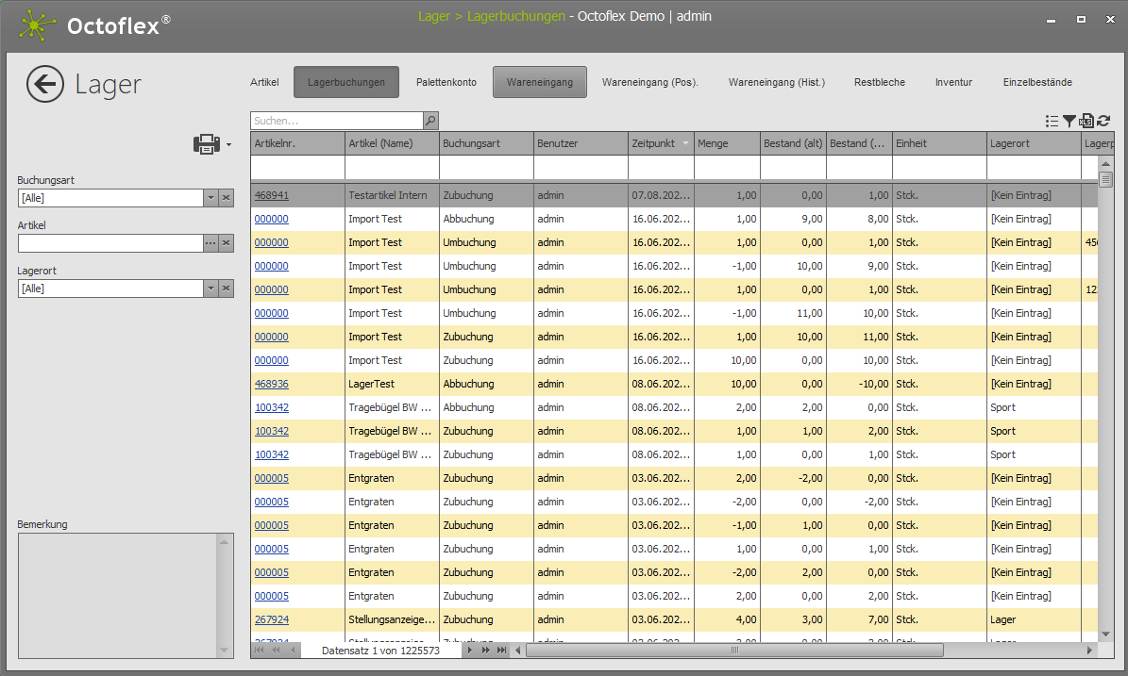
Task: Click the refresh arrows icon
Action: [1103, 121]
